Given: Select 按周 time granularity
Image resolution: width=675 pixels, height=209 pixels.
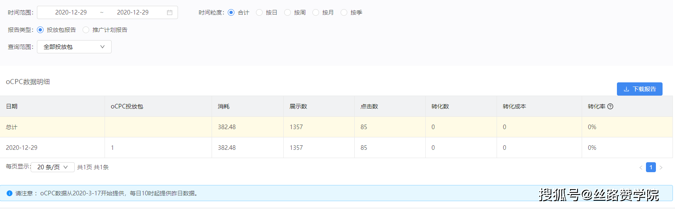Looking at the screenshot, I should pyautogui.click(x=288, y=12).
